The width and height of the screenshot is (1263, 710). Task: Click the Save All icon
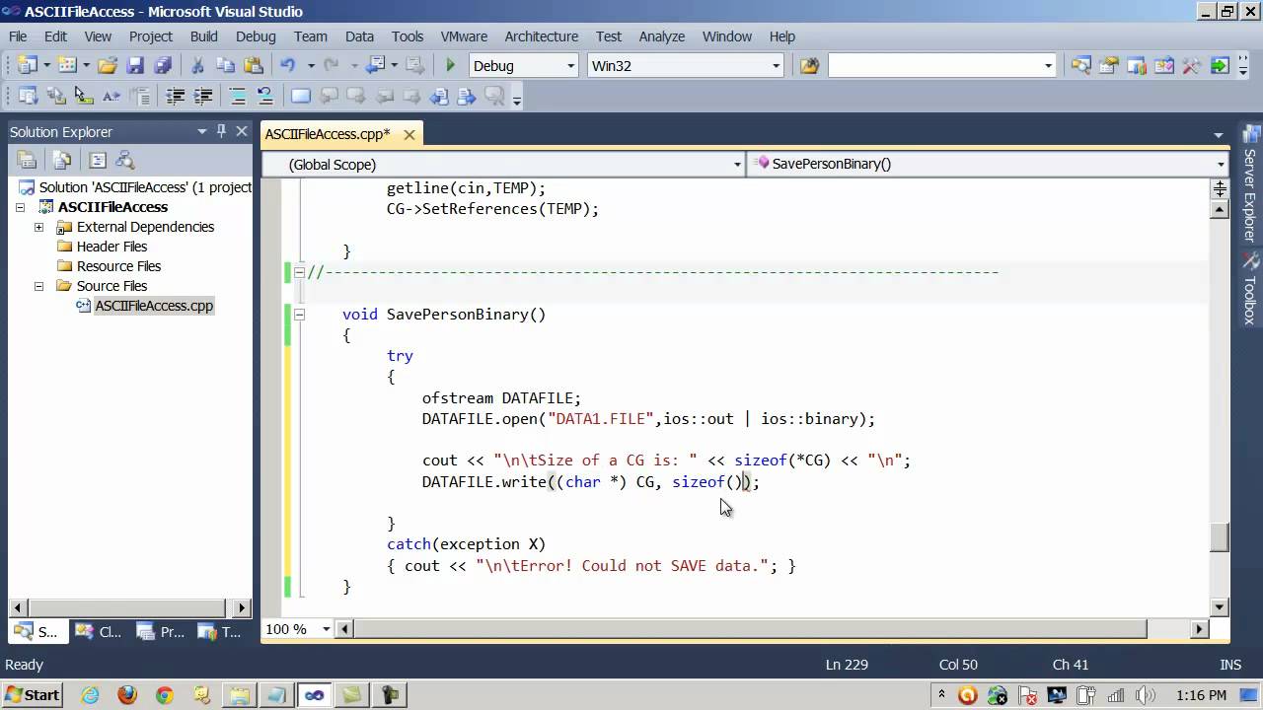(164, 65)
